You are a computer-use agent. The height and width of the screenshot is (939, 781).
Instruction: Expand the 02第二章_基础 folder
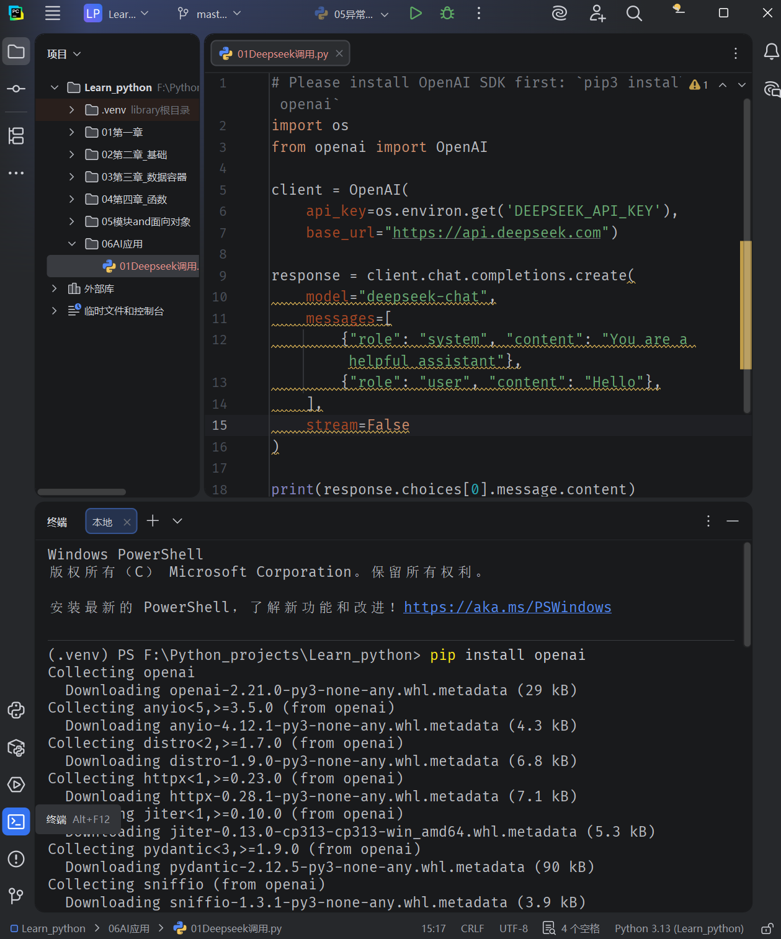72,154
